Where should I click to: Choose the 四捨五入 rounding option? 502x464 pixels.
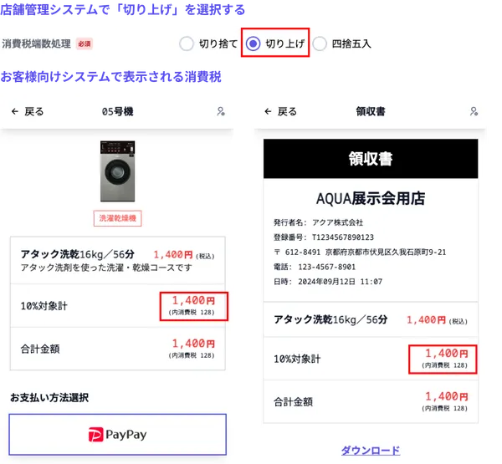pos(321,43)
